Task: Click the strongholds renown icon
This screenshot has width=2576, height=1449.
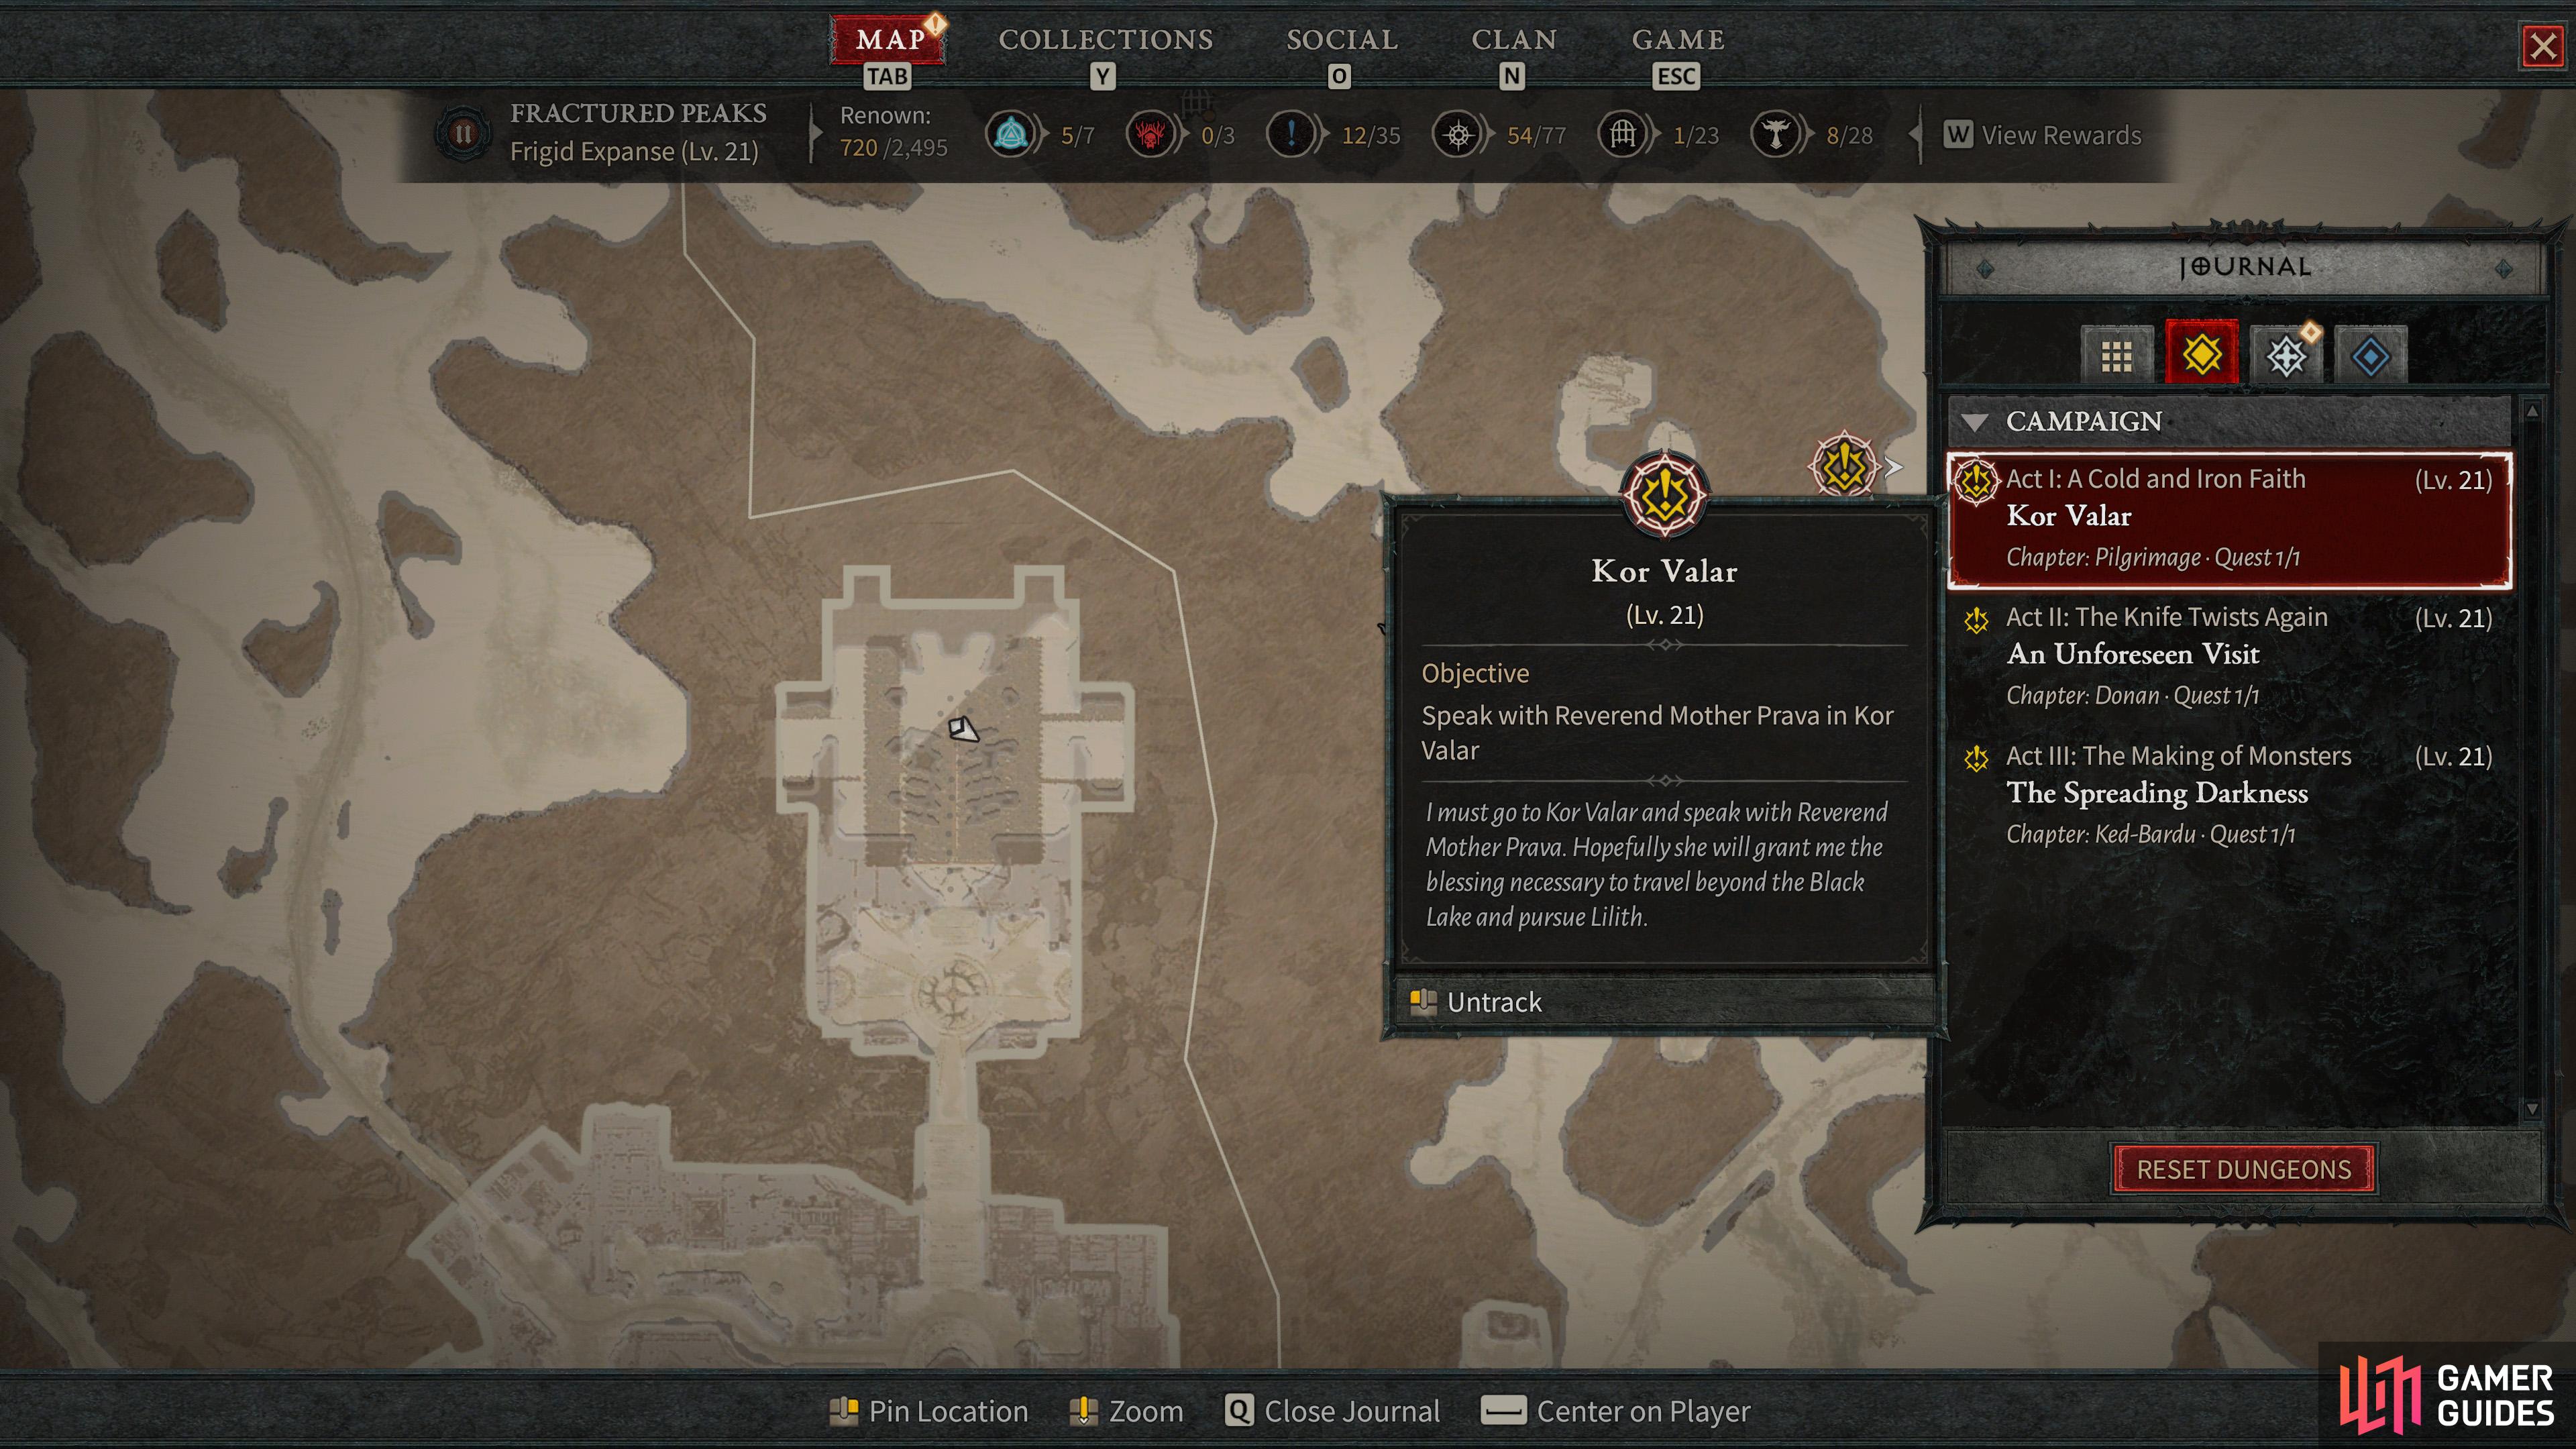Action: (x=1150, y=134)
